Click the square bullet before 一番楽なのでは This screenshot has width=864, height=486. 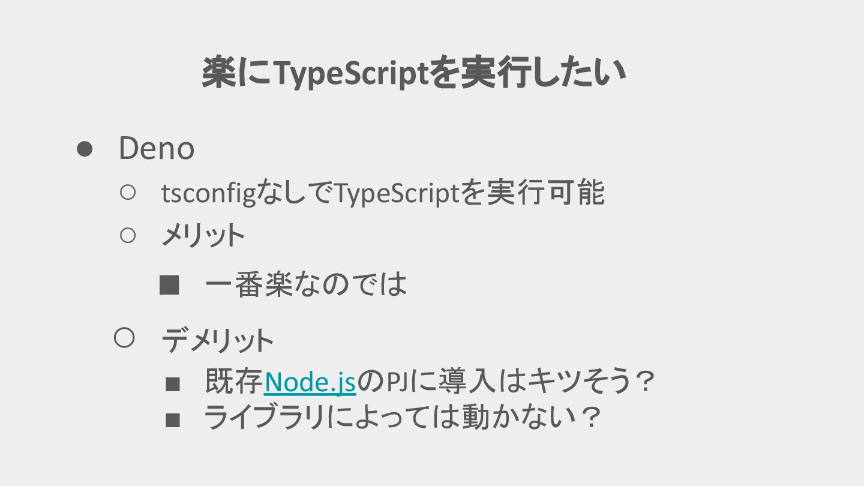[170, 285]
